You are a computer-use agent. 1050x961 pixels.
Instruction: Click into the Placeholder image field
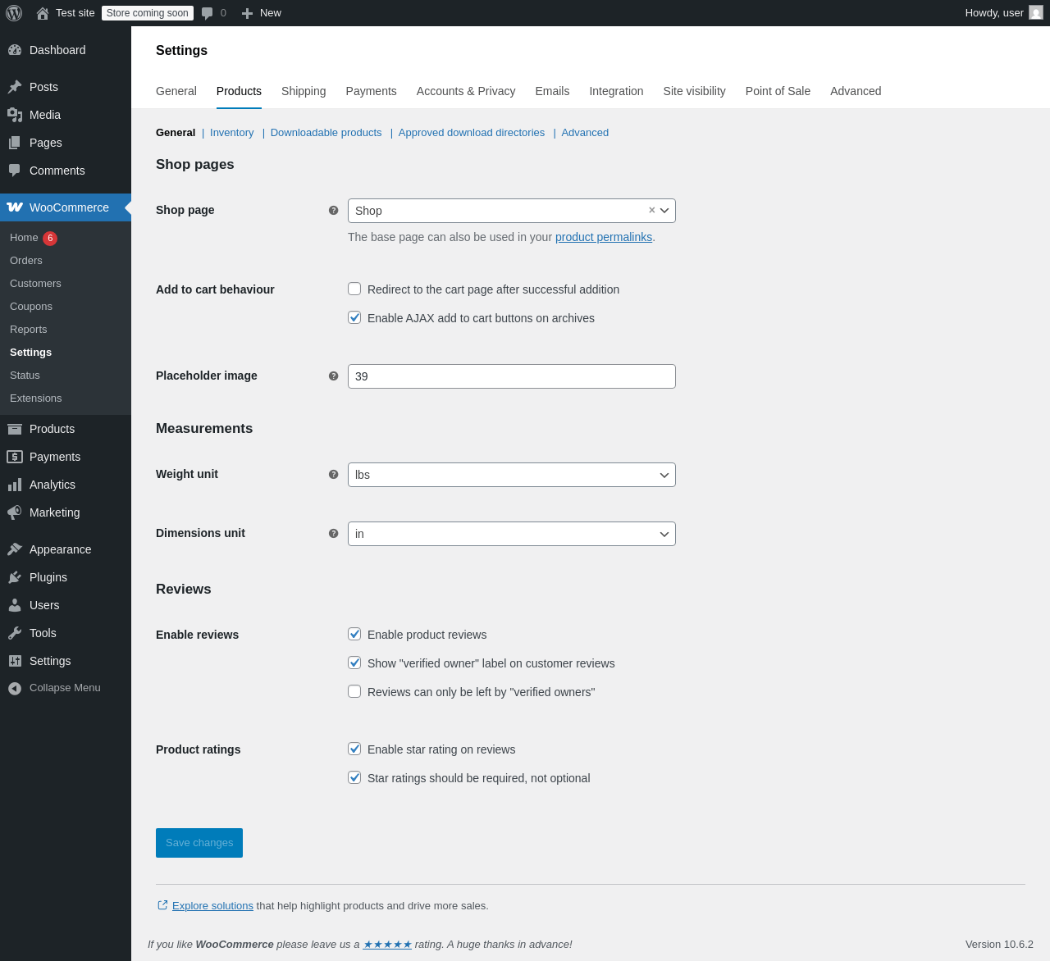(x=512, y=376)
